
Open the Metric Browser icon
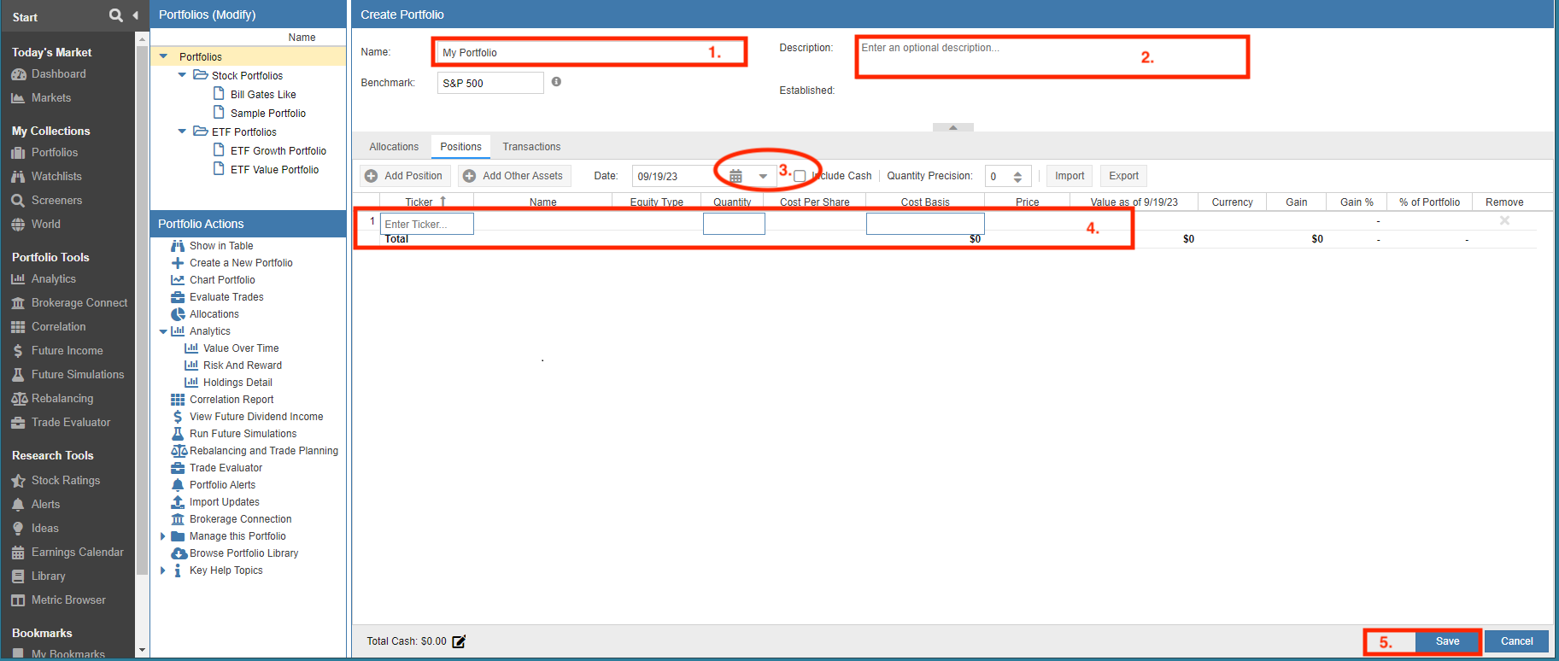[18, 600]
